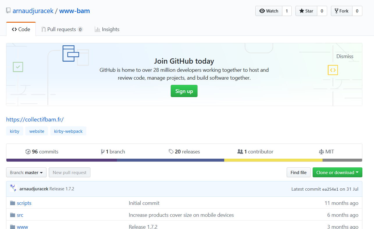Open the MIT license
The height and width of the screenshot is (229, 374).
click(x=326, y=152)
